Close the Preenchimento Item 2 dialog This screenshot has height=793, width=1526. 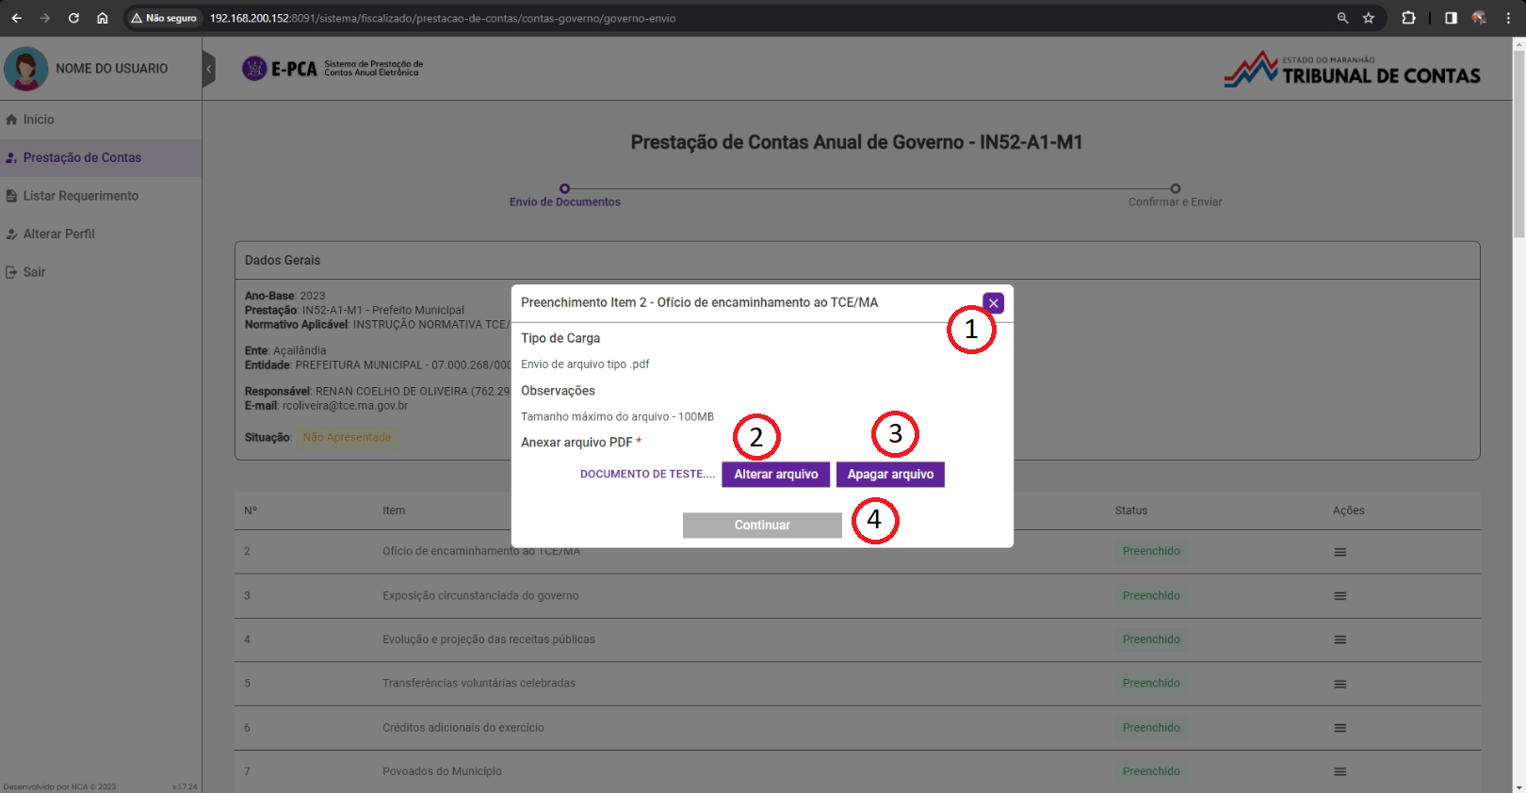tap(993, 303)
